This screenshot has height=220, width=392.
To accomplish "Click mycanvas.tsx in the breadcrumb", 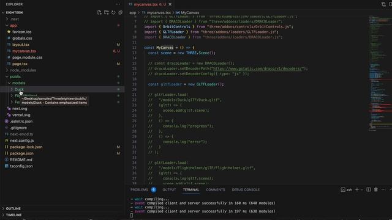I will (x=159, y=12).
